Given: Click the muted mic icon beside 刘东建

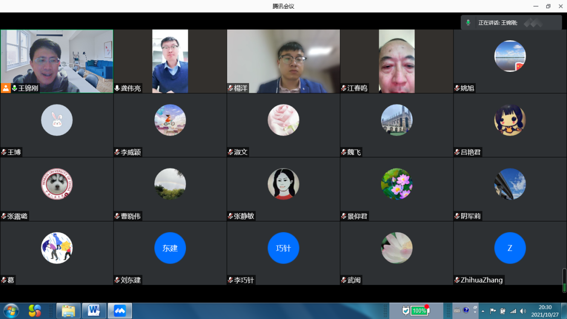Looking at the screenshot, I should [117, 280].
